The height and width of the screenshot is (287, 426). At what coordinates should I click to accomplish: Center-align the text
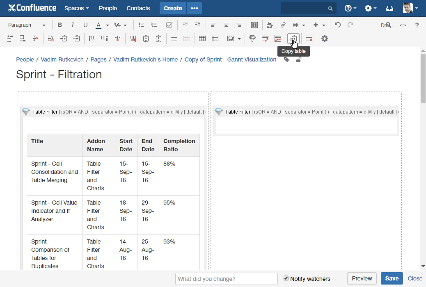[x=226, y=25]
